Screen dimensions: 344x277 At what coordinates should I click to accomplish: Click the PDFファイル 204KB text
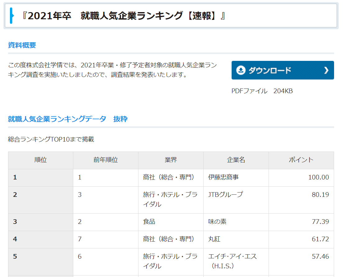pos(262,91)
